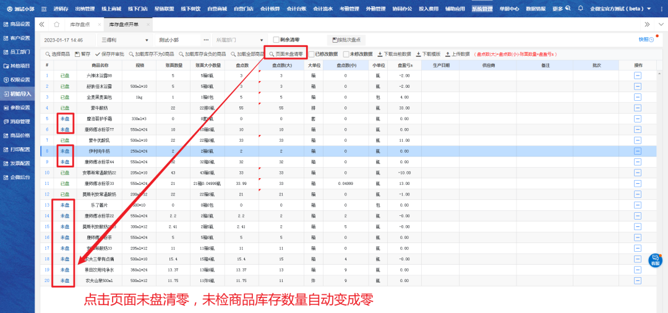Open the 三得利 warehouse dropdown

[x=119, y=40]
